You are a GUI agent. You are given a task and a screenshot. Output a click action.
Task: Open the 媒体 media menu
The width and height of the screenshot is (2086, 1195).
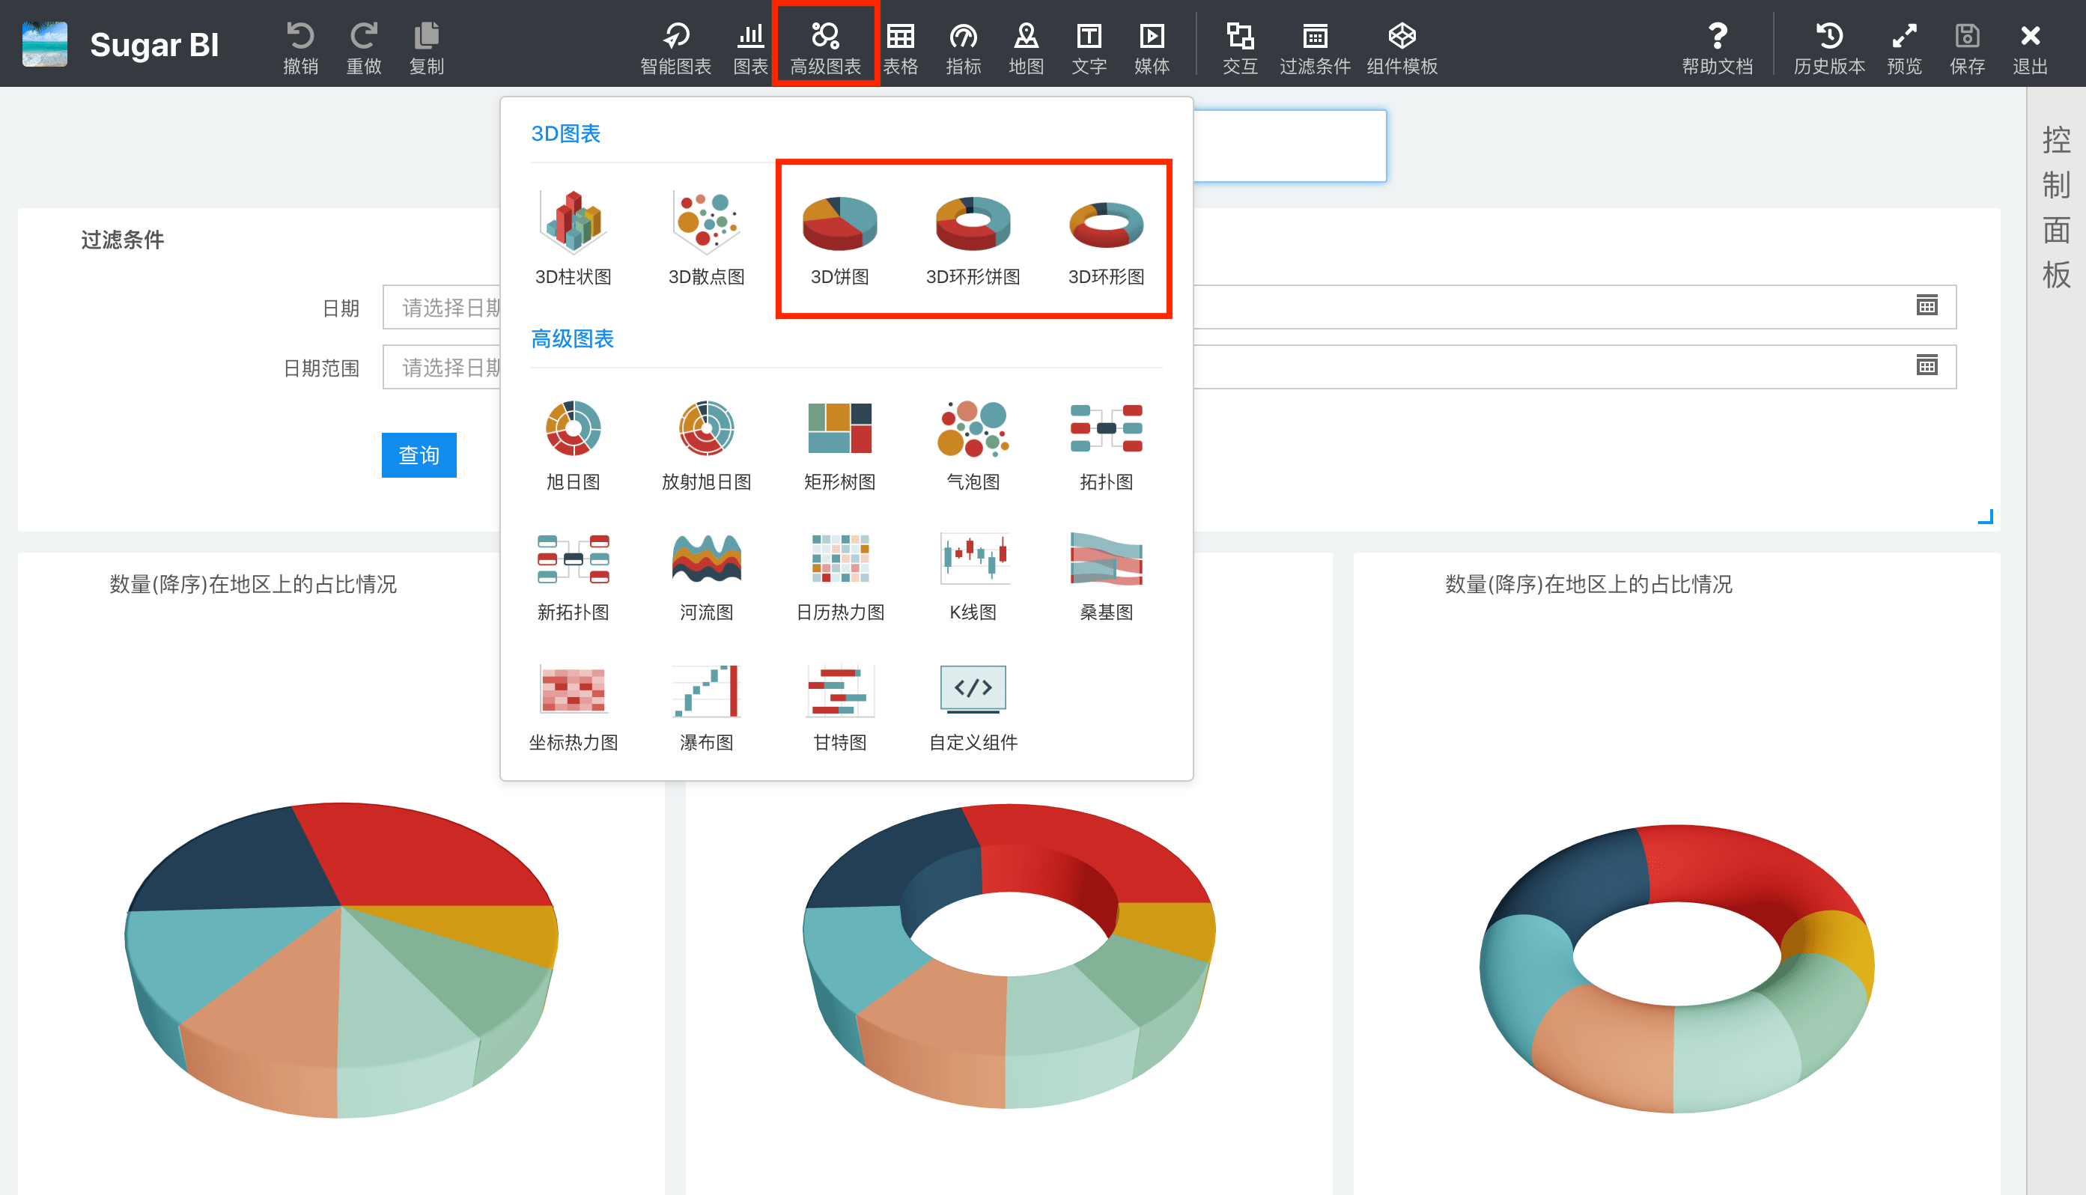click(1152, 48)
